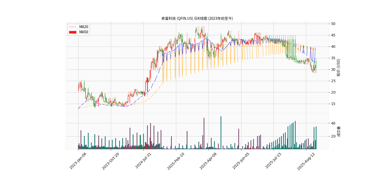Click the 2025-Aug-12 date label
Image resolution: width=365 pixels, height=182 pixels.
coord(306,161)
